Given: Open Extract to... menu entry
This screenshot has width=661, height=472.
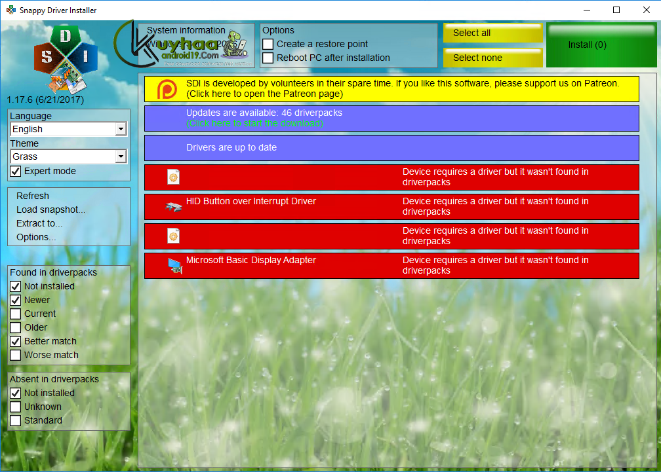Looking at the screenshot, I should point(39,223).
